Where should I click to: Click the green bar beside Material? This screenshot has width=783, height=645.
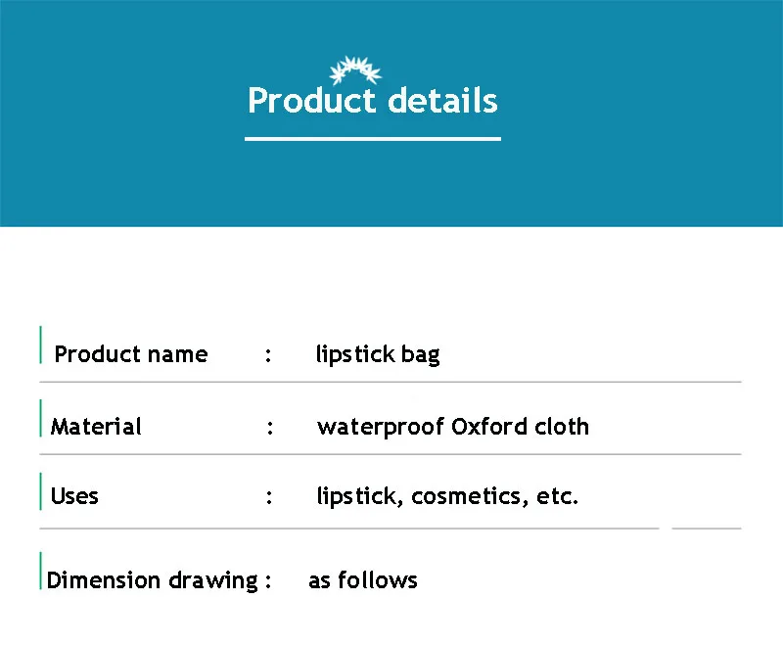click(x=40, y=417)
